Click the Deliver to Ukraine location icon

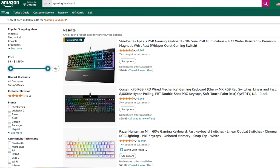tap(25, 4)
